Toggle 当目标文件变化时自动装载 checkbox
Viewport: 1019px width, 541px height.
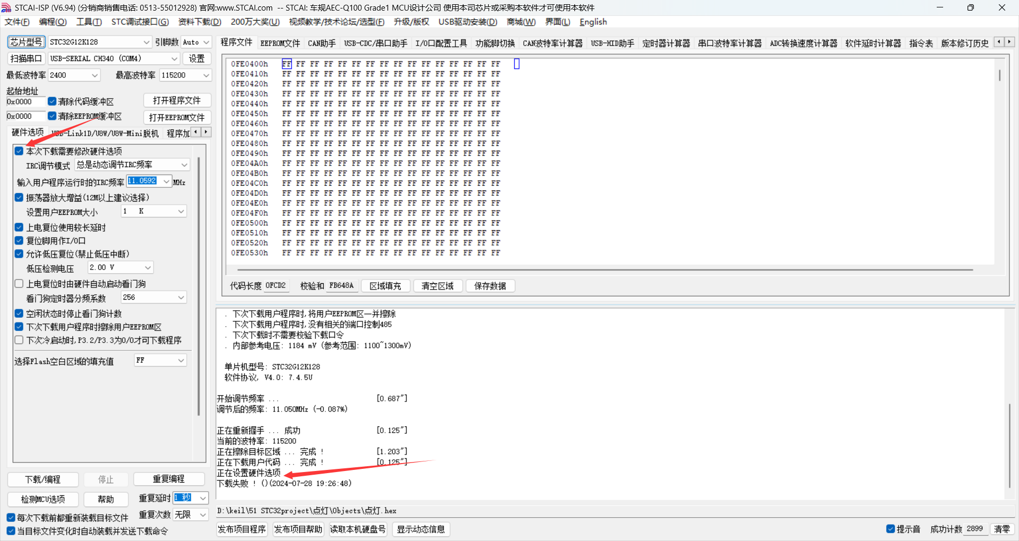point(11,531)
